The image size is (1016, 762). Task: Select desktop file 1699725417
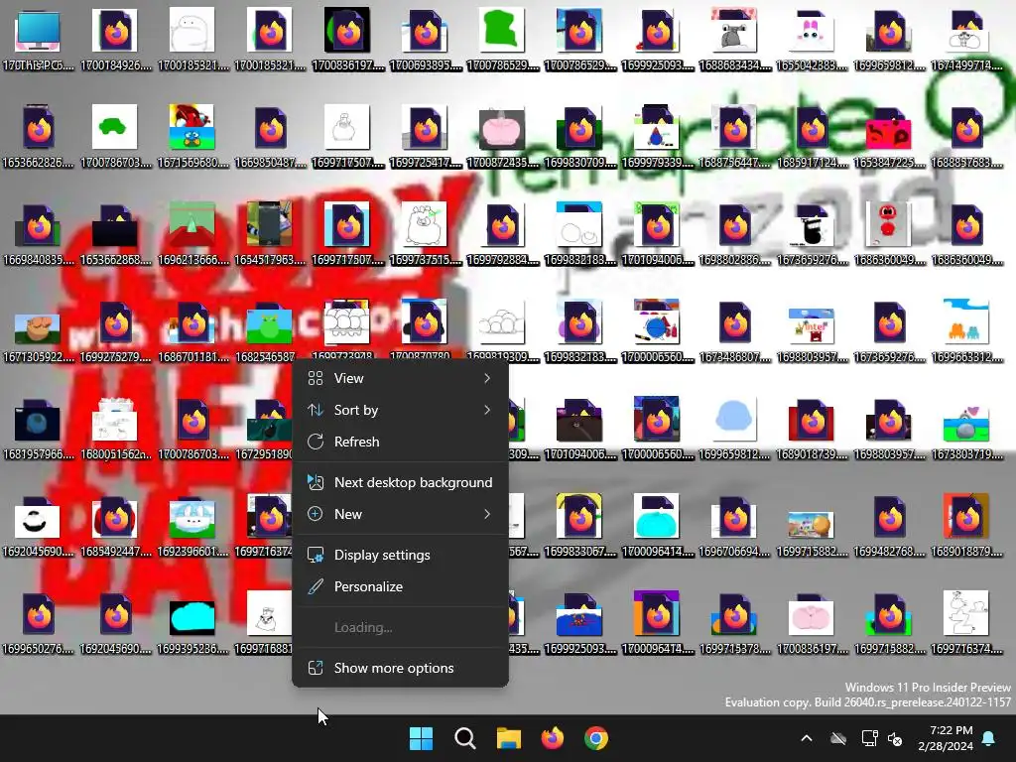[x=426, y=137]
